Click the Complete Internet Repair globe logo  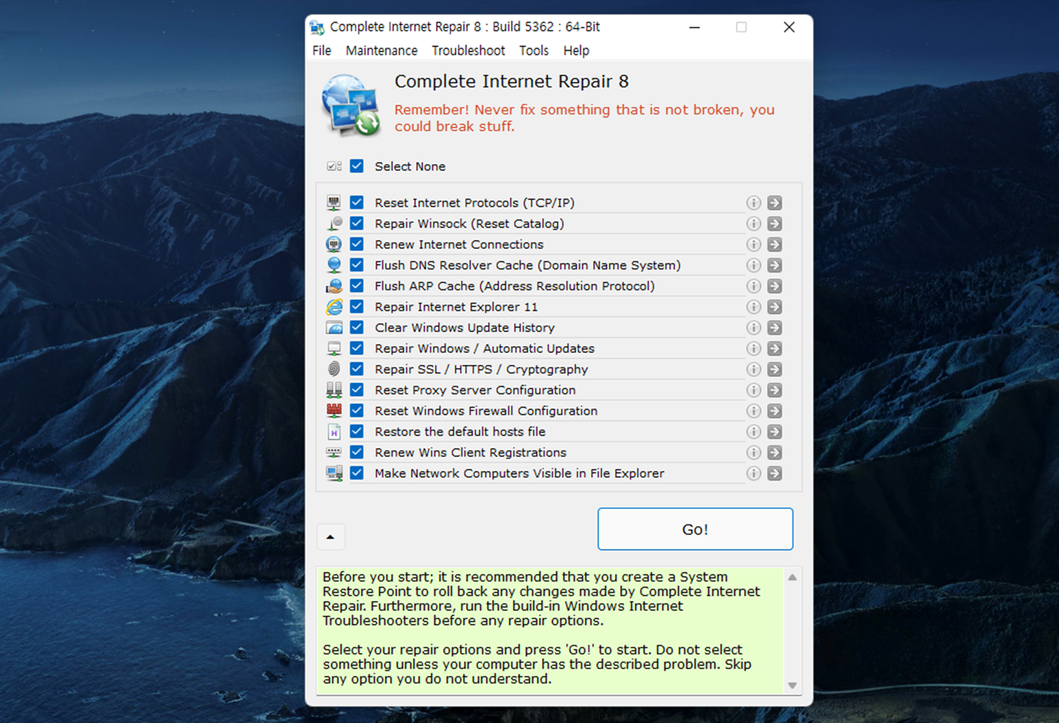coord(351,105)
